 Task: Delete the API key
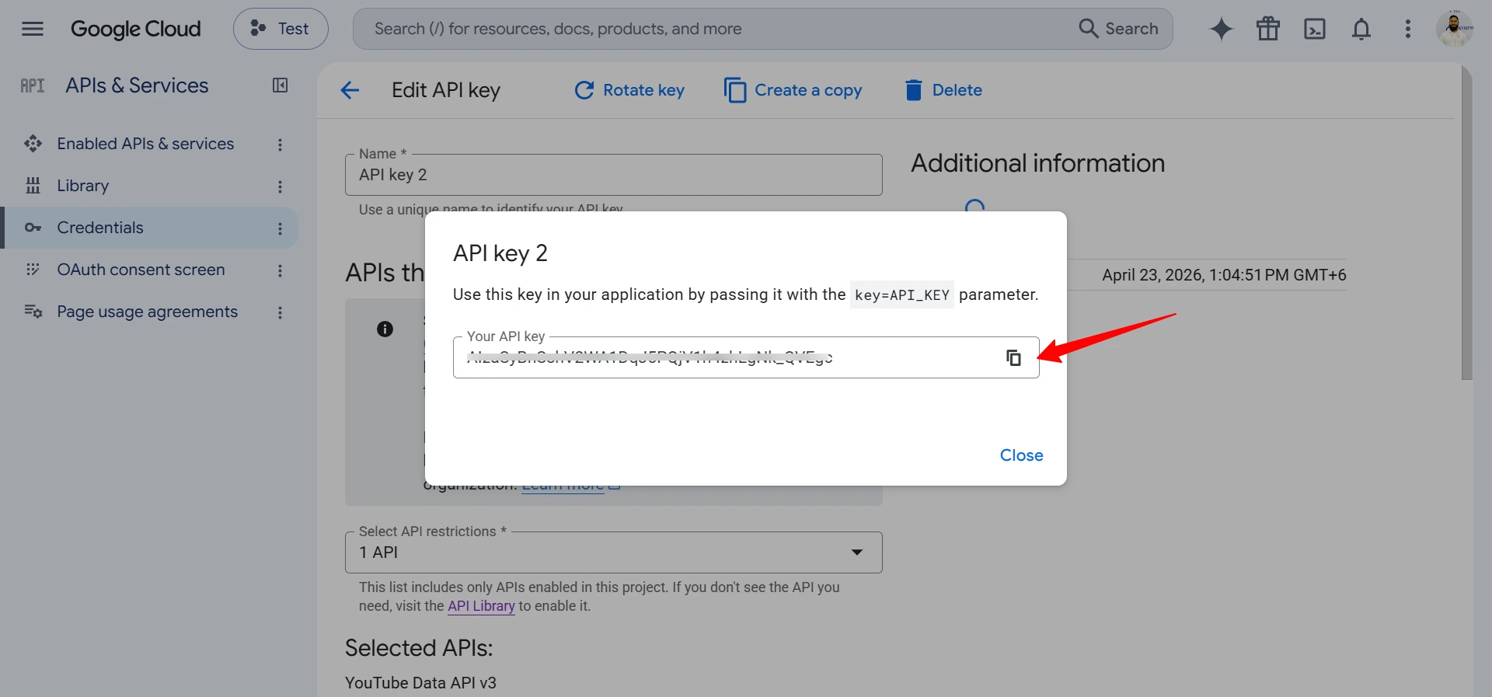click(943, 90)
